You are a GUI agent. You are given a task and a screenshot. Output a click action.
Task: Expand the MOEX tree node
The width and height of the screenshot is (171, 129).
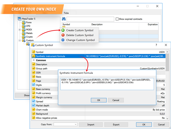click(x=19, y=30)
